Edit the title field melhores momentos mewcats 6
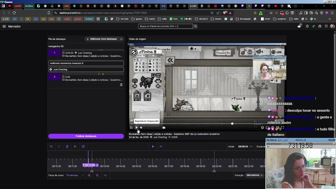Viewport: 336px width, 189px height. pyautogui.click(x=86, y=63)
